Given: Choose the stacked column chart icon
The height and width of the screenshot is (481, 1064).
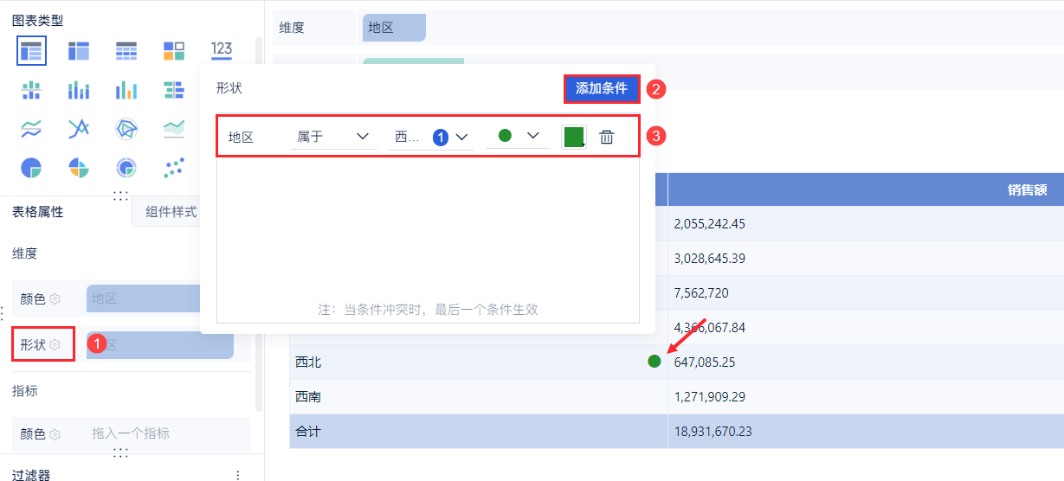Looking at the screenshot, I should [x=79, y=90].
